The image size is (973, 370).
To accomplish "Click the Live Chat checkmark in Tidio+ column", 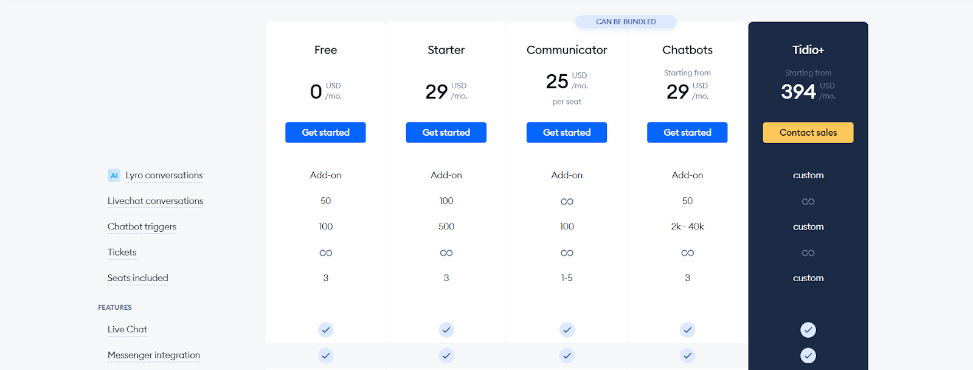I will 808,330.
